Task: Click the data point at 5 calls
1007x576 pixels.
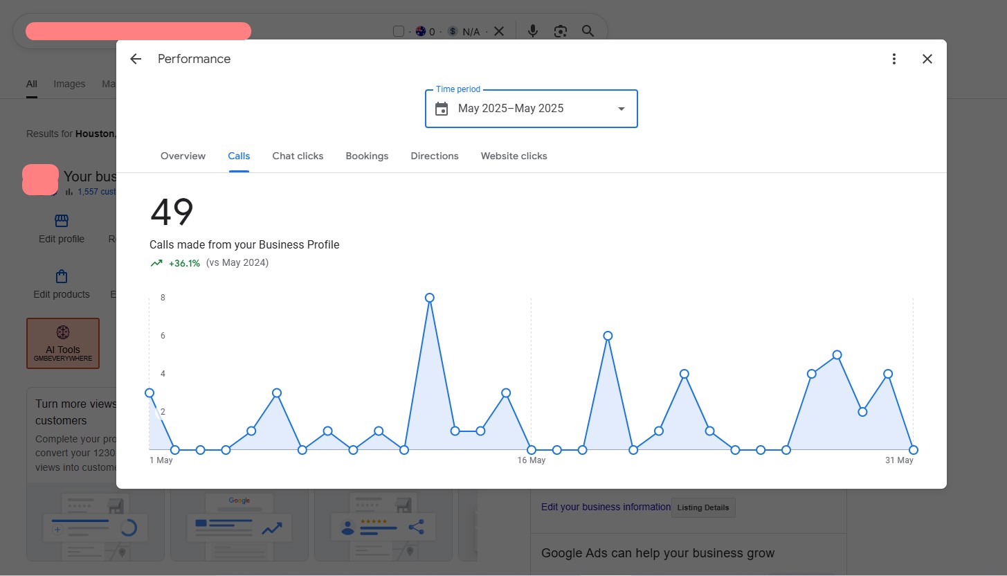Action: [x=837, y=354]
